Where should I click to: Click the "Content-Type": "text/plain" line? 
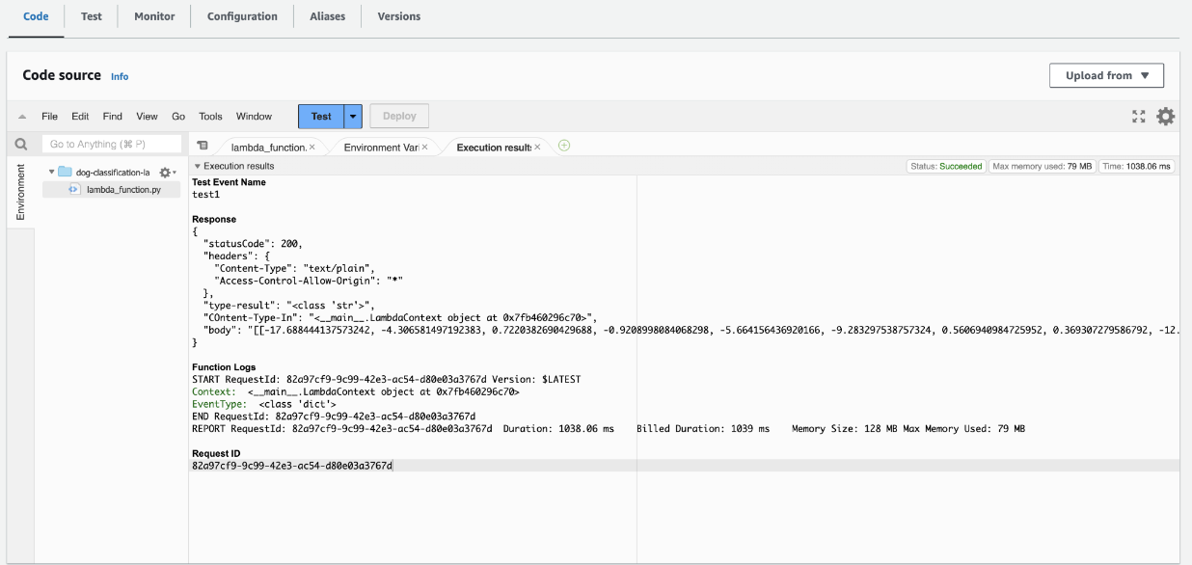coord(293,268)
